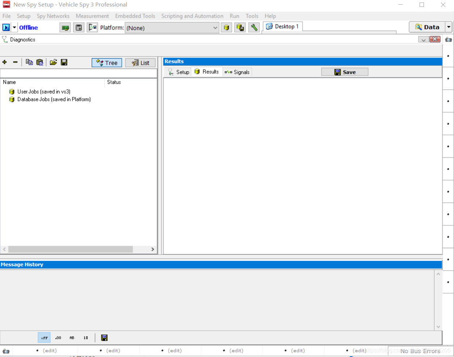
Task: Switch to the Desktop 1 tab
Action: pos(283,26)
